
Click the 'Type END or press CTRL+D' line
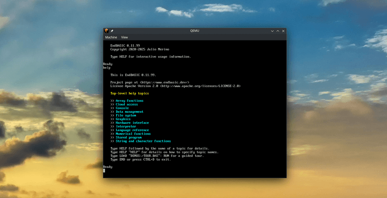pos(141,160)
